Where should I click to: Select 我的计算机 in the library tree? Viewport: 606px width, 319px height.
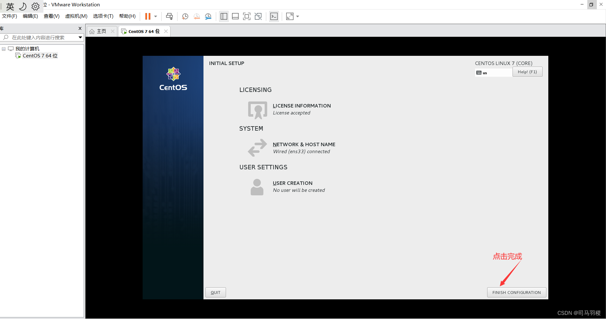pyautogui.click(x=27, y=49)
